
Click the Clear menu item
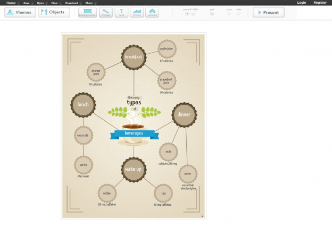(x=54, y=3)
